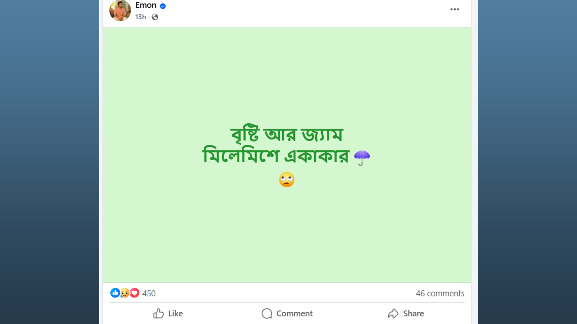The width and height of the screenshot is (577, 324).
Task: Click the eye-roll emoji in the post
Action: 287,180
